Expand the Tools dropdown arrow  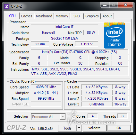[x=79, y=128]
